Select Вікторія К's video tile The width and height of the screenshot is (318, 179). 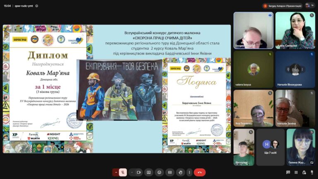tap(244, 148)
